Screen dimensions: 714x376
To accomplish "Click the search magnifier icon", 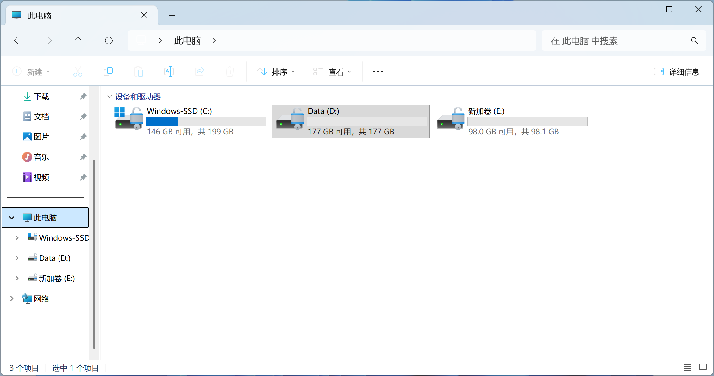I will (694, 40).
